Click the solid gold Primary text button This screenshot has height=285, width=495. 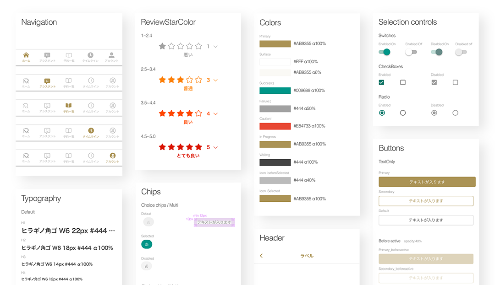click(x=427, y=182)
